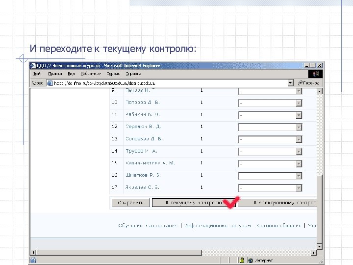The width and height of the screenshot is (353, 265).
Task: Open the dropdown in row 10
Action: [299, 103]
